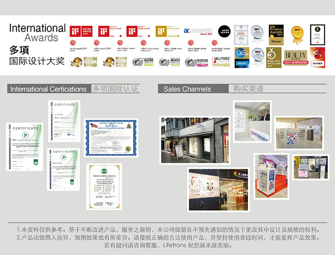
Task: Select the Frontier Highly Commended logo
Action: pos(115,62)
